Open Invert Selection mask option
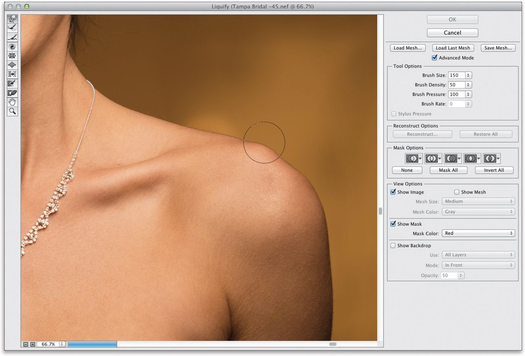Image resolution: width=525 pixels, height=356 pixels. point(492,158)
